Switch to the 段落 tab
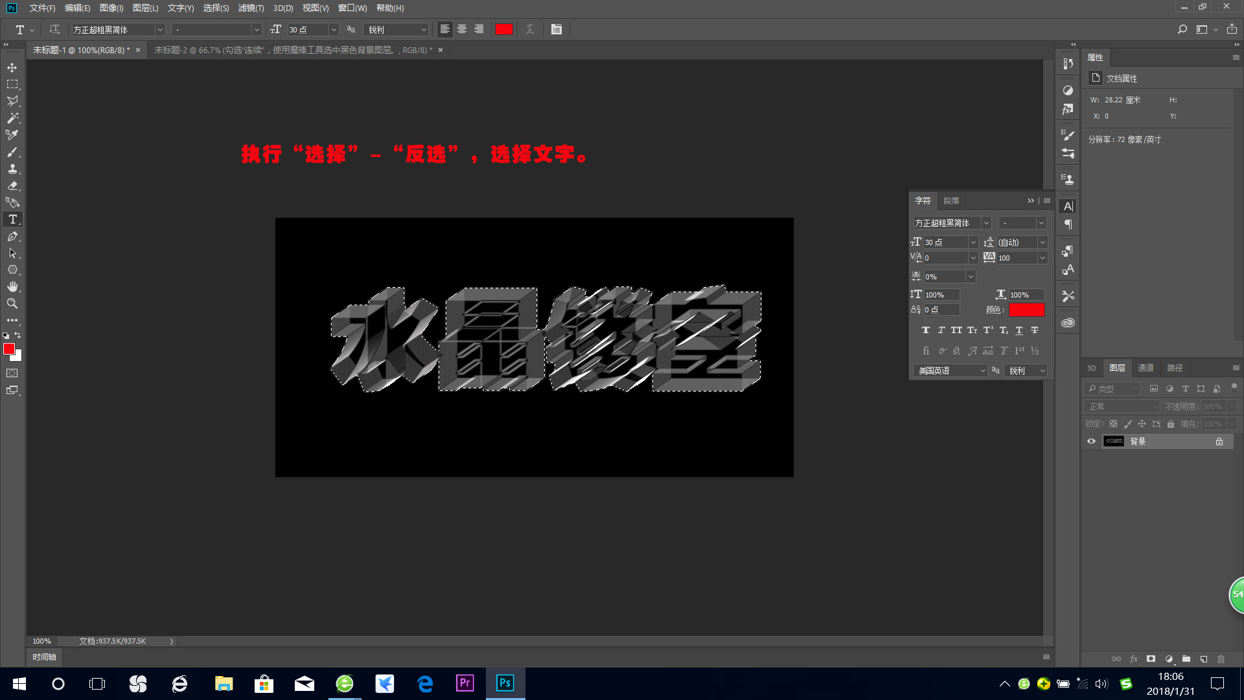Image resolution: width=1244 pixels, height=700 pixels. click(951, 201)
